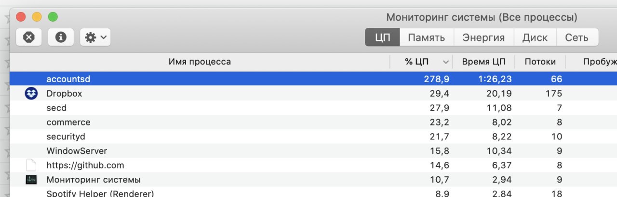This screenshot has width=617, height=197.
Task: Select the securityd process row
Action: click(313, 136)
